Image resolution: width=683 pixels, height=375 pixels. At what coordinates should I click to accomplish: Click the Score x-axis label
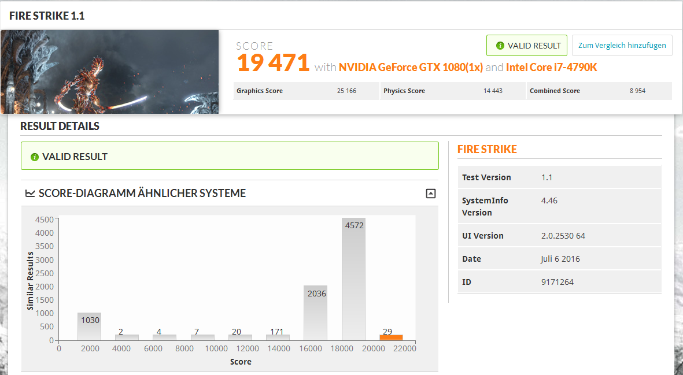(x=241, y=362)
